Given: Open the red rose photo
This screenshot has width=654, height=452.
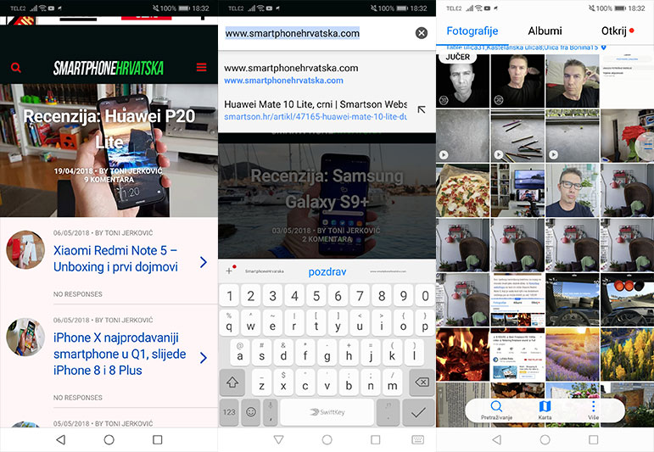Looking at the screenshot, I should (627, 136).
